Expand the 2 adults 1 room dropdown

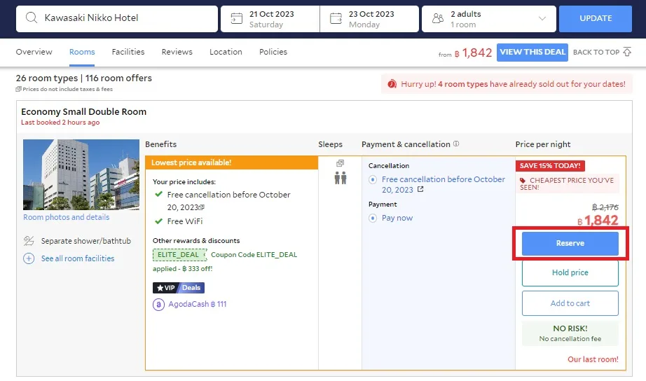488,18
